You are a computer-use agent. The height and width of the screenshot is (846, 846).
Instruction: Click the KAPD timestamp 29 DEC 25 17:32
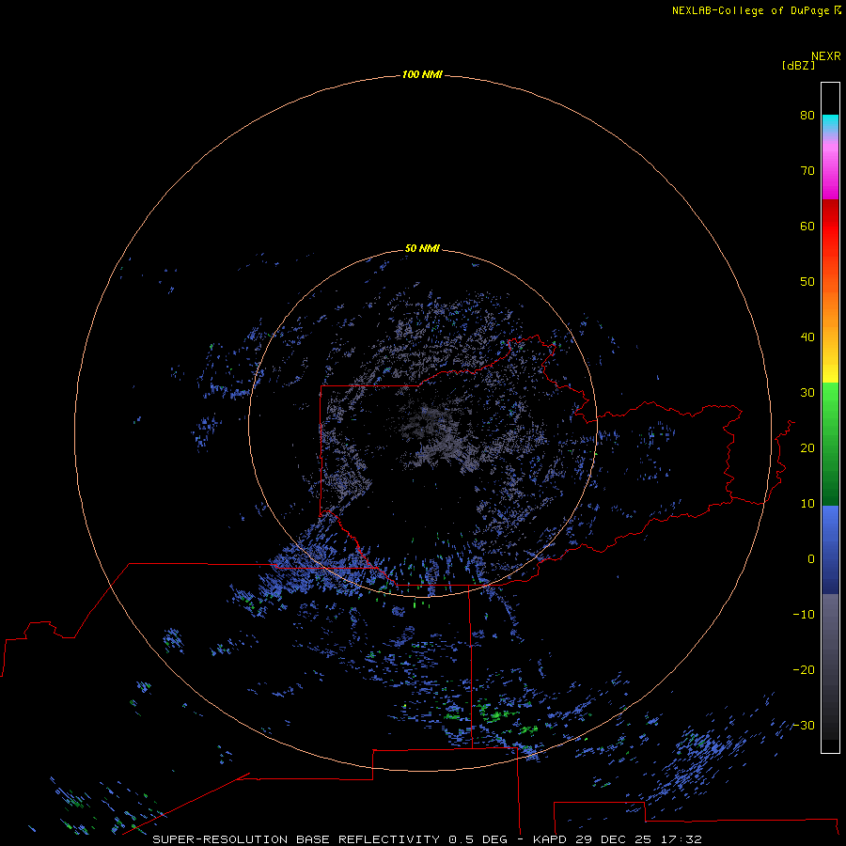click(618, 839)
